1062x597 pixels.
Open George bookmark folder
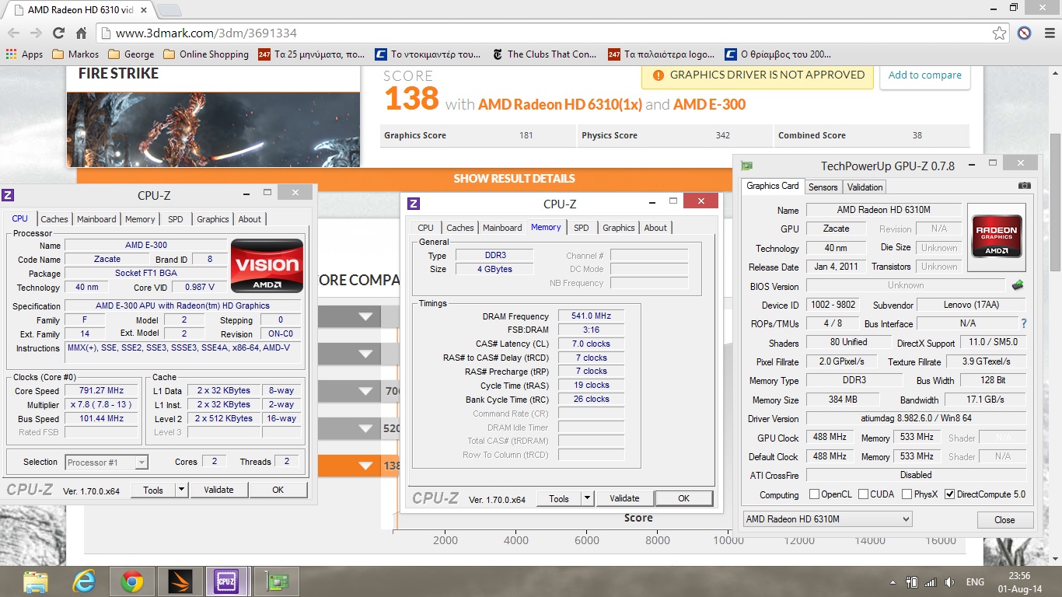[131, 54]
